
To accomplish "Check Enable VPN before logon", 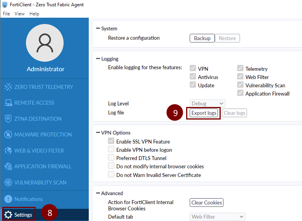I will coord(111,149).
